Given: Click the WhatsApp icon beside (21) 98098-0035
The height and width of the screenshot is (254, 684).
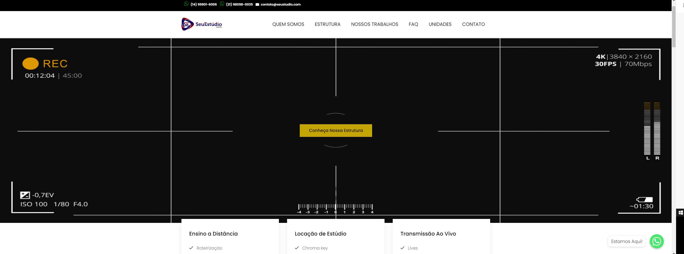Looking at the screenshot, I should tap(222, 4).
